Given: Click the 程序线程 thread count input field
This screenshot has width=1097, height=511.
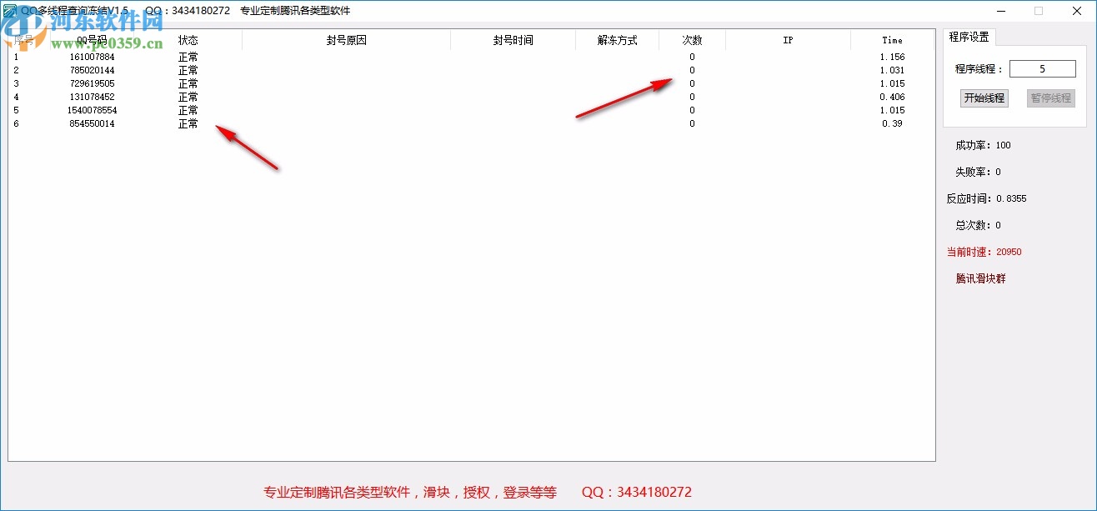Looking at the screenshot, I should pos(1043,68).
